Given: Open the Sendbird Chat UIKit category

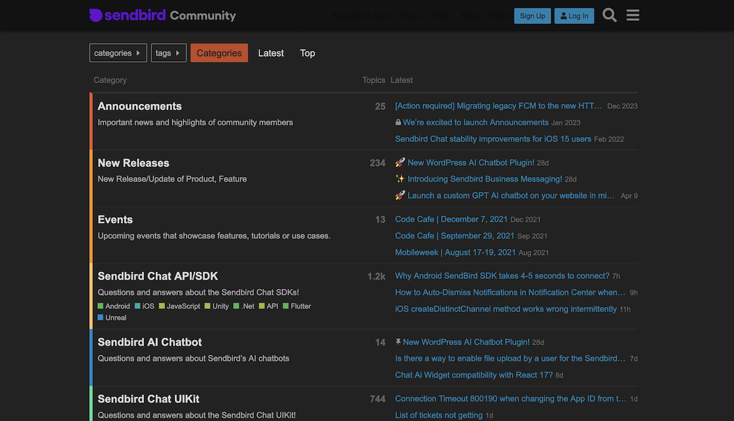Looking at the screenshot, I should (149, 399).
